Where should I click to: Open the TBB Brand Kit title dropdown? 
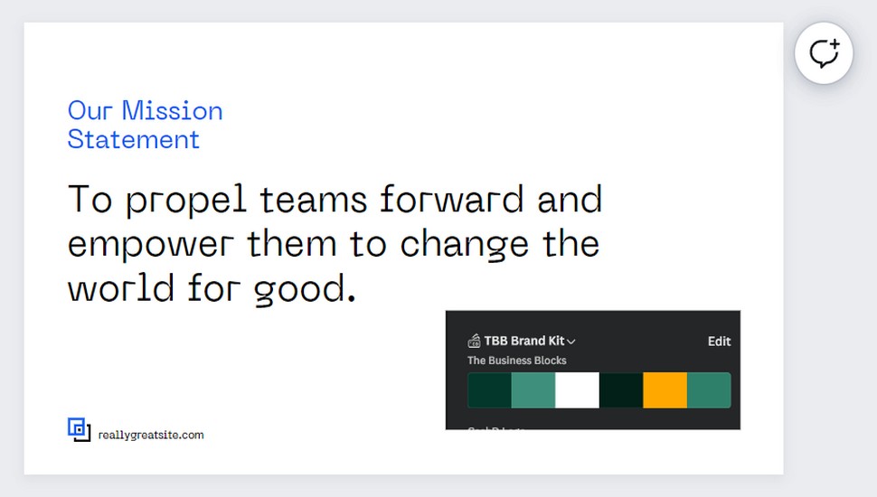tap(524, 341)
